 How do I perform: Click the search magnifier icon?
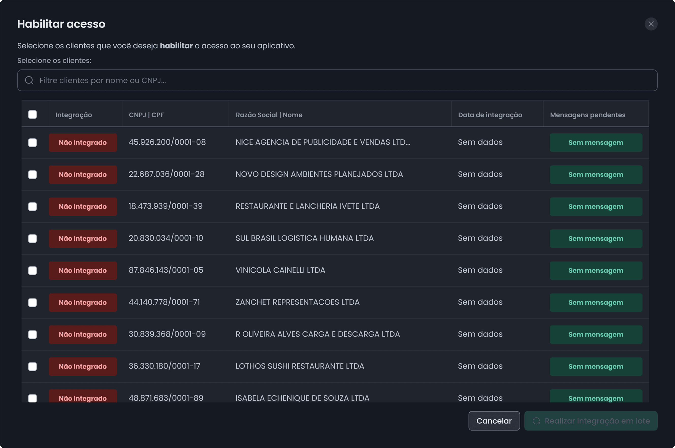(x=29, y=80)
